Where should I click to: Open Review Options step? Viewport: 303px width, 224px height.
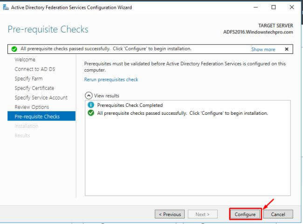click(x=32, y=107)
